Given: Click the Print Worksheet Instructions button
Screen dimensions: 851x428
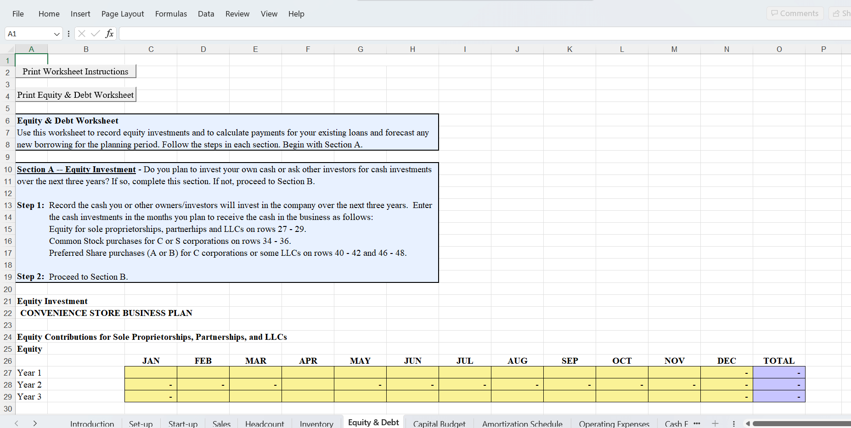Looking at the screenshot, I should (76, 71).
